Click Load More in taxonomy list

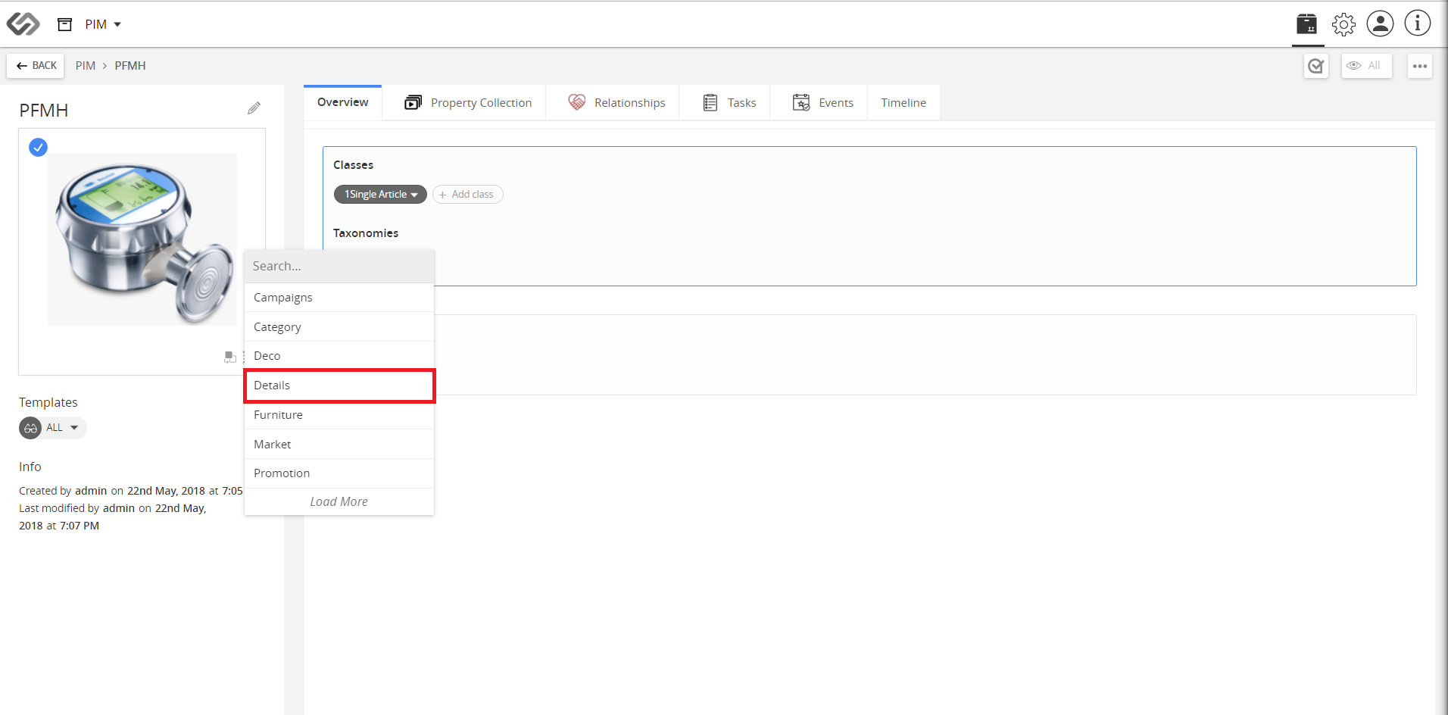click(339, 502)
